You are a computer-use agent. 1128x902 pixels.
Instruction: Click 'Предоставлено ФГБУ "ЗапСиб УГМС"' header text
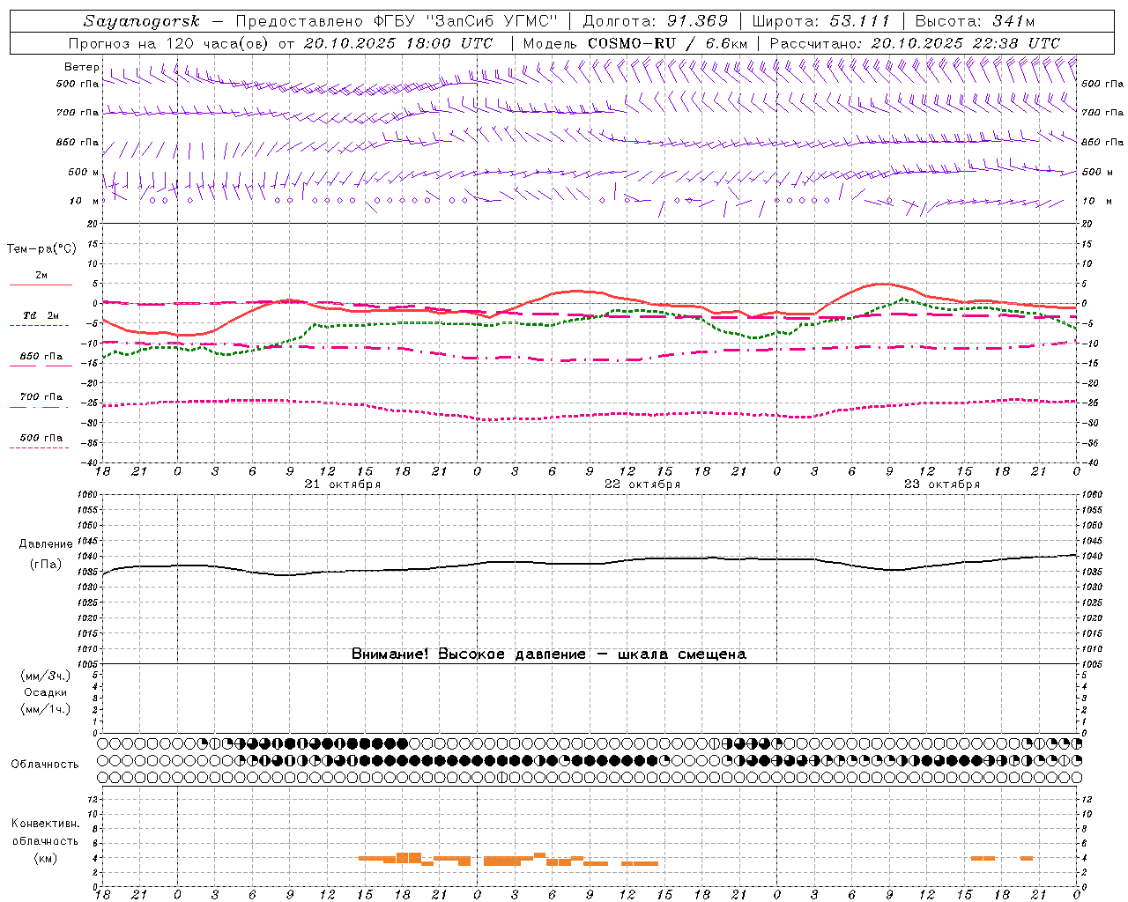coord(397,21)
